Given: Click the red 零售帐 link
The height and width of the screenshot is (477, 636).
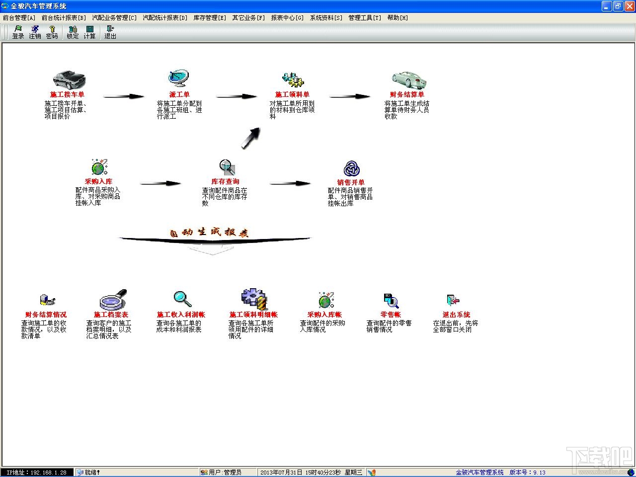Looking at the screenshot, I should point(391,315).
